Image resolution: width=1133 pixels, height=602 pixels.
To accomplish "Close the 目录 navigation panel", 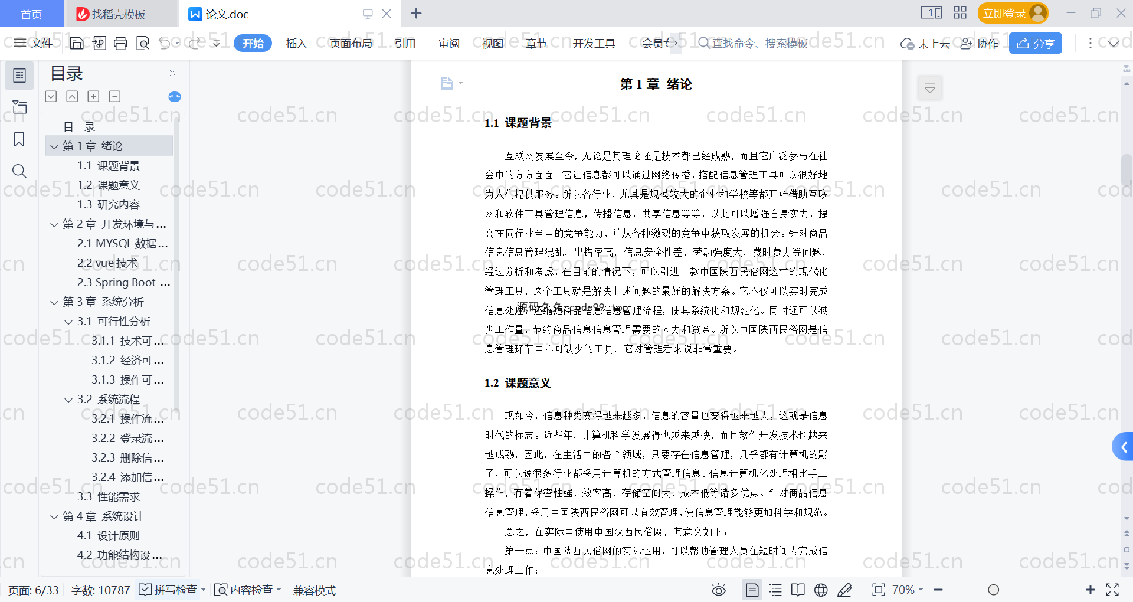I will click(x=172, y=73).
